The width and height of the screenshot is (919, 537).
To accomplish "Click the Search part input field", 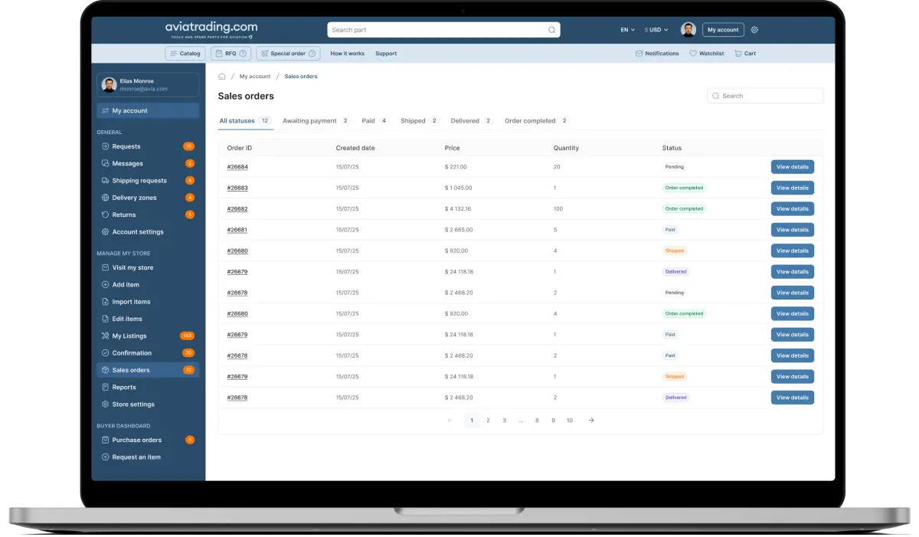I will coord(443,30).
